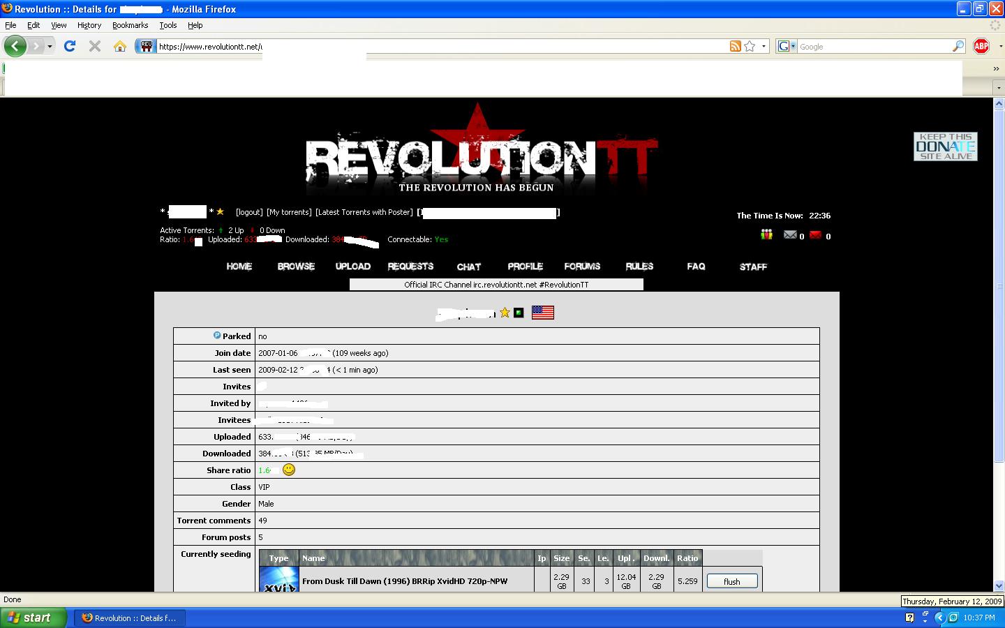Click the Stop loading X icon
Screen dimensions: 1005x628
tap(95, 46)
